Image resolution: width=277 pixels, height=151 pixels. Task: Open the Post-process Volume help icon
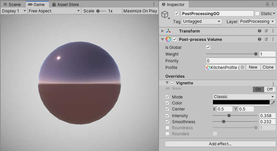(260, 39)
